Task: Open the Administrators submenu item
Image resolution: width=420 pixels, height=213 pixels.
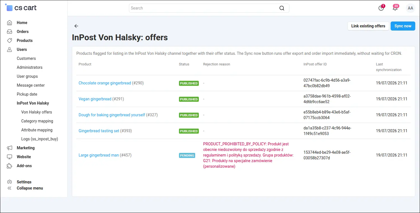Action: [x=30, y=67]
